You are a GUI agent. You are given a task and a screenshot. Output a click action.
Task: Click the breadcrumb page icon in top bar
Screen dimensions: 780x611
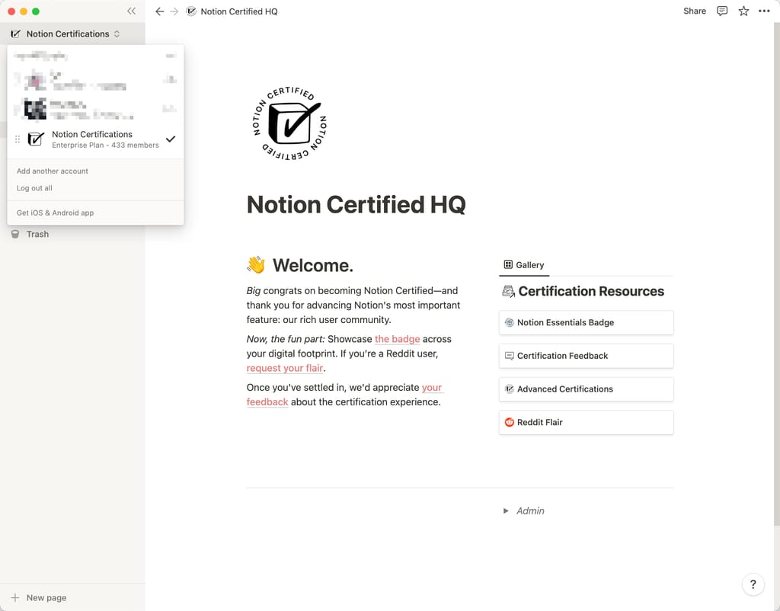(191, 11)
